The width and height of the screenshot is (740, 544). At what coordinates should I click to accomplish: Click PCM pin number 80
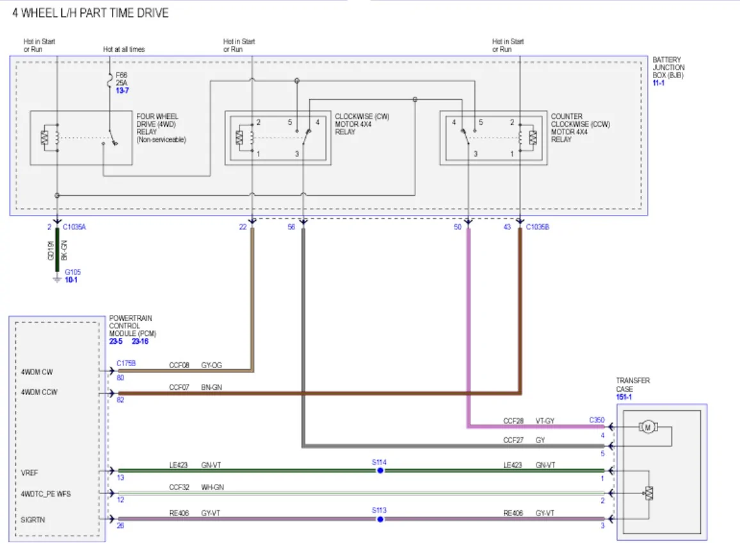click(120, 378)
